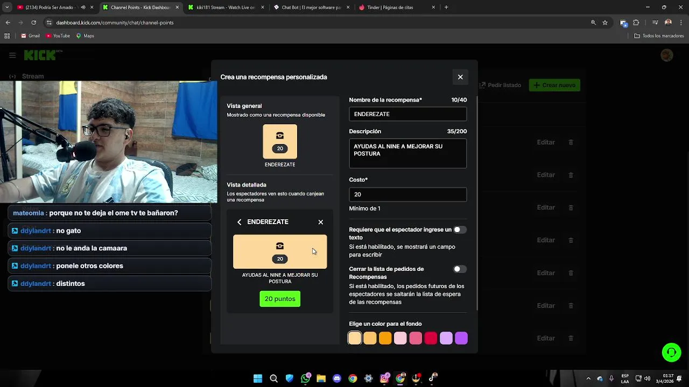Open the Chrome profile avatar

(x=668, y=23)
